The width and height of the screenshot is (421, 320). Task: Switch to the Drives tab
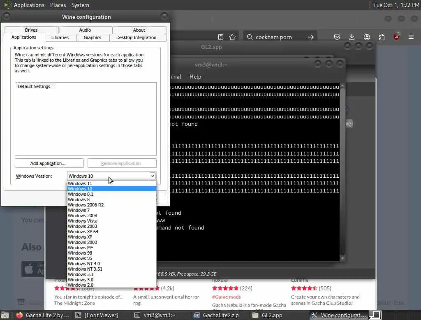31,30
